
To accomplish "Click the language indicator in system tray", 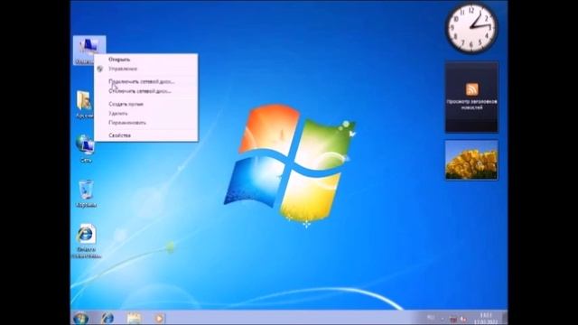I will [431, 318].
